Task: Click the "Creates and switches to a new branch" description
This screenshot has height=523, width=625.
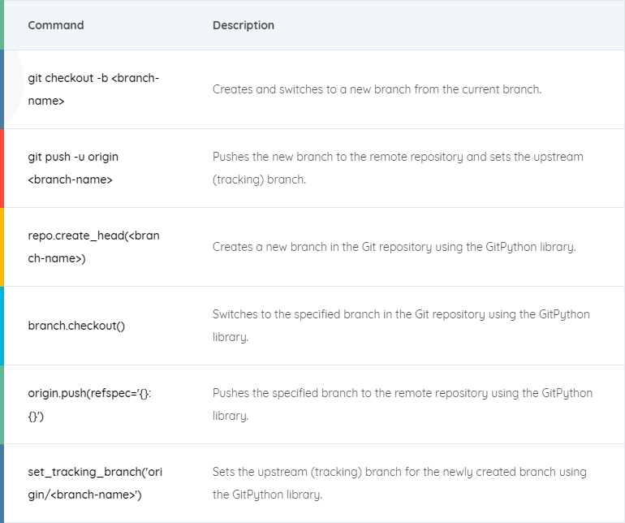Action: click(377, 89)
